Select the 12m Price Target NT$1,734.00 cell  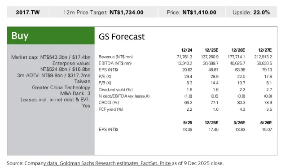(x=103, y=12)
